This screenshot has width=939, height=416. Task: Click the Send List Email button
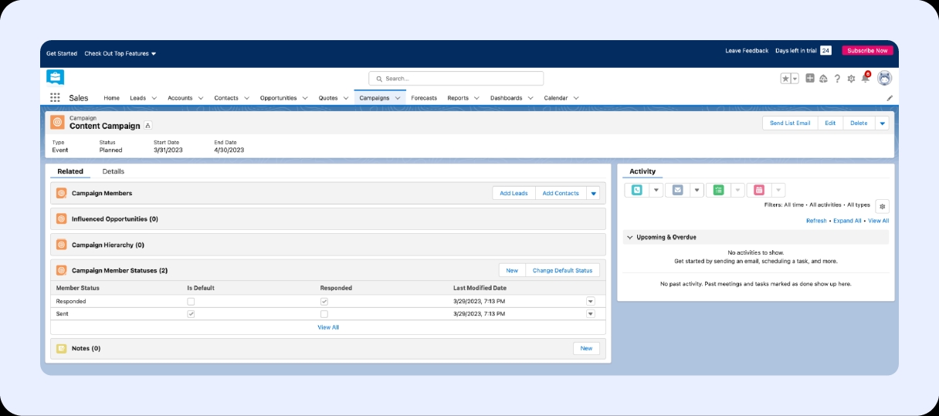pos(790,123)
